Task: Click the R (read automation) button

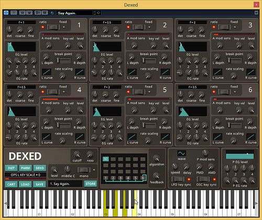Action: 23,13
